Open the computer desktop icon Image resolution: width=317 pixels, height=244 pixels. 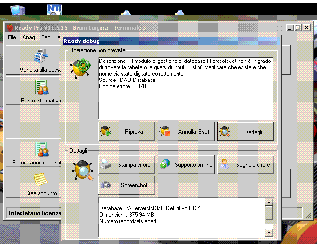click(18, 10)
